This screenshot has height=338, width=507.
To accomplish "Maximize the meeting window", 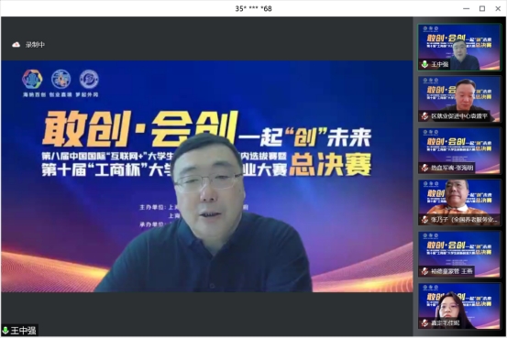I will [481, 9].
